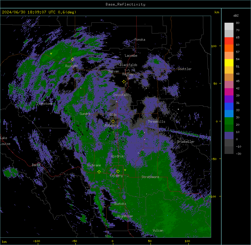Click the Stettler label

point(185,69)
